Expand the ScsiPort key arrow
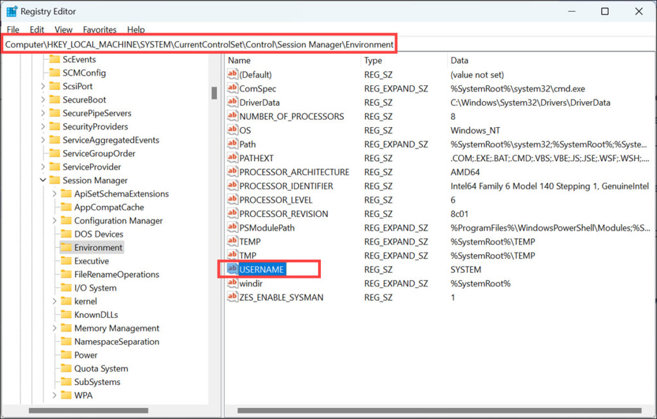This screenshot has width=657, height=419. coord(43,86)
